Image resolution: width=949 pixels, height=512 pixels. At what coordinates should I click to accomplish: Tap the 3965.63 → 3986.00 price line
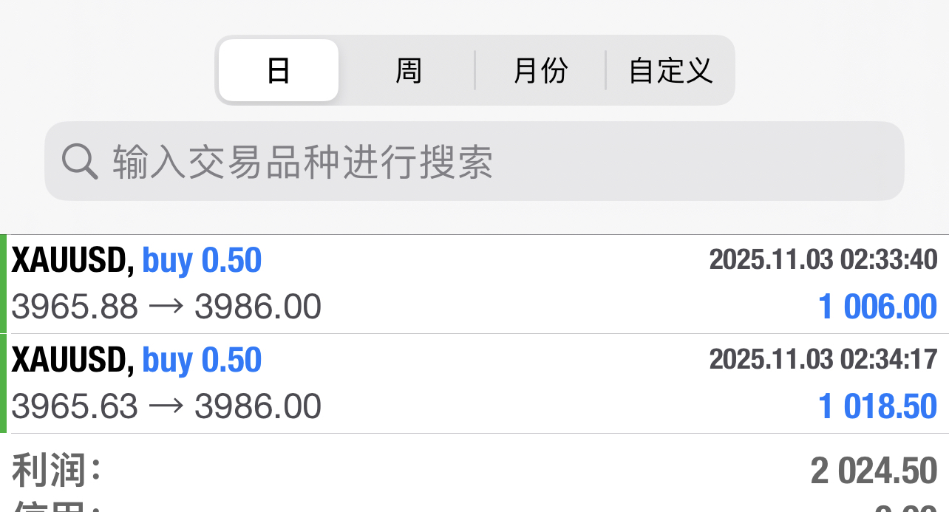(x=166, y=406)
